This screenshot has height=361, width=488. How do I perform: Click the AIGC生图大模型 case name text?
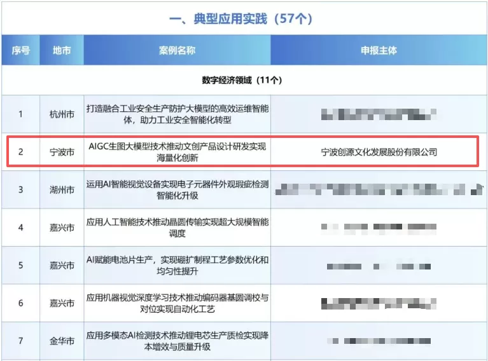pos(177,152)
